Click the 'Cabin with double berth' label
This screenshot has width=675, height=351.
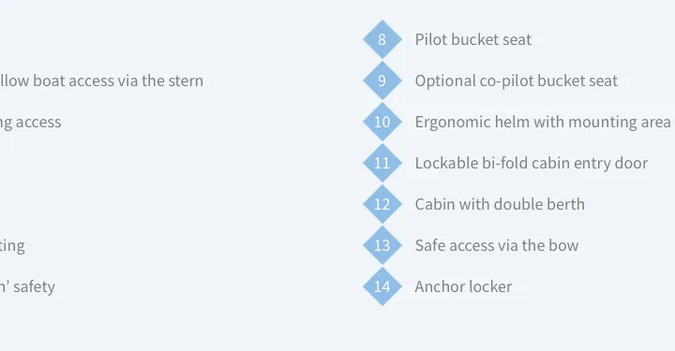[x=500, y=204]
